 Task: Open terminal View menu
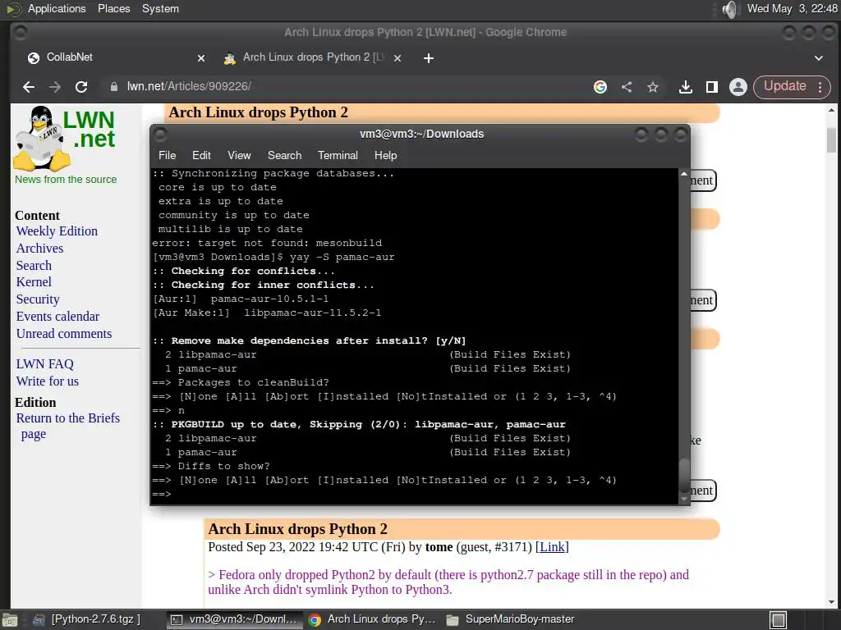click(239, 155)
